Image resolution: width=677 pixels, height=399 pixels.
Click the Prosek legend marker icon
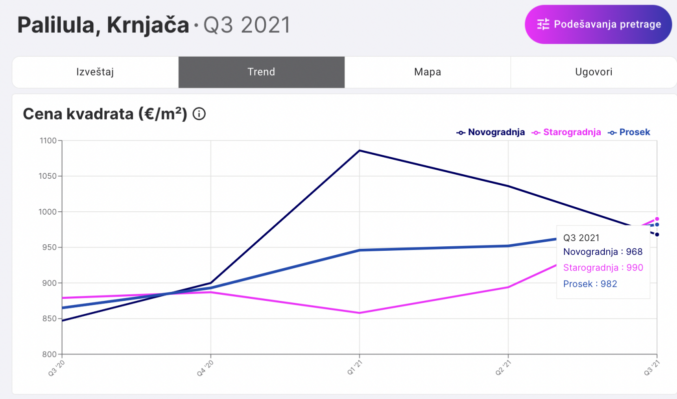tap(612, 133)
